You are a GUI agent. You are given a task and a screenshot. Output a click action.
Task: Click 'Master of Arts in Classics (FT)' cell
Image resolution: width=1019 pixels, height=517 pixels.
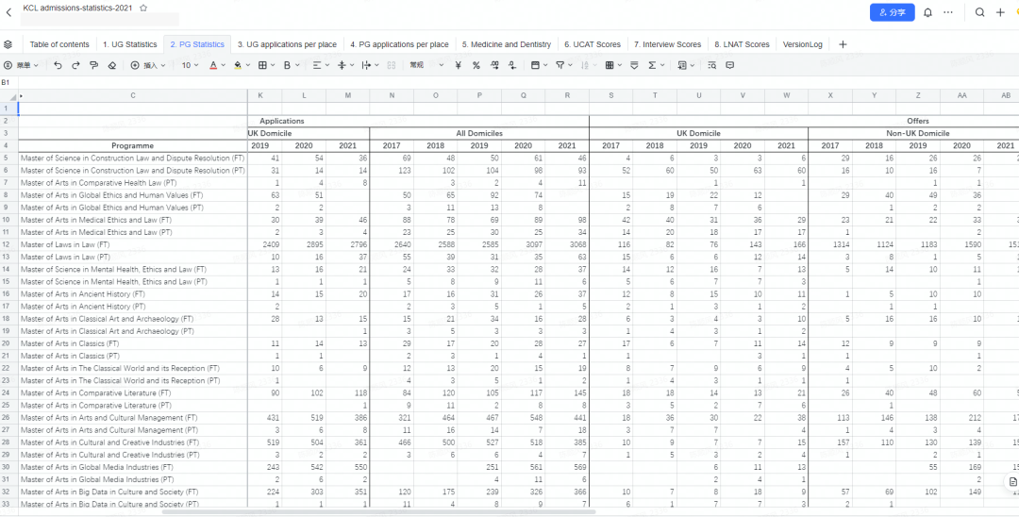[133, 342]
